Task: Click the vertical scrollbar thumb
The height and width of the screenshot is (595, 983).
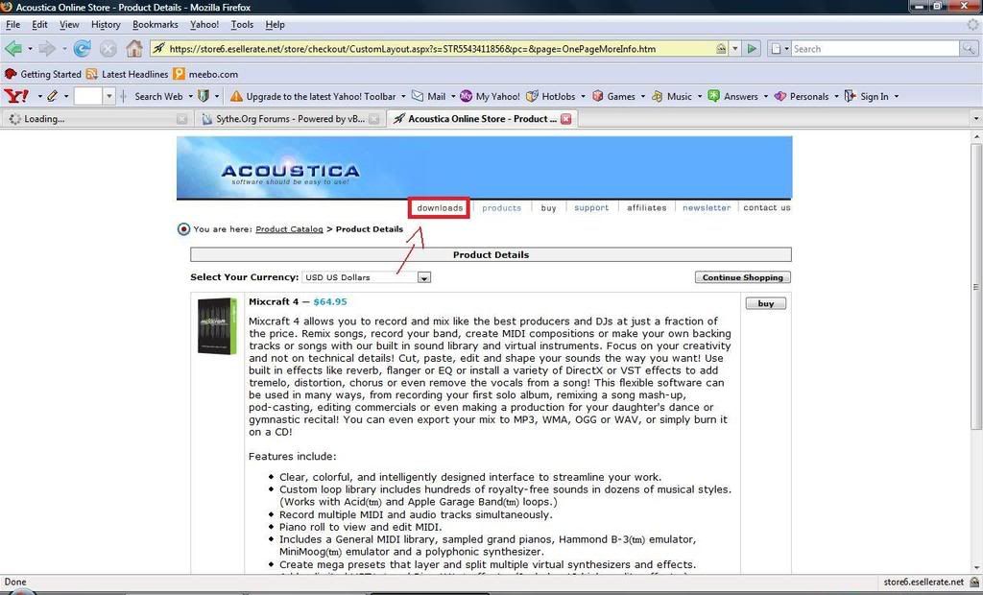Action: 976,286
